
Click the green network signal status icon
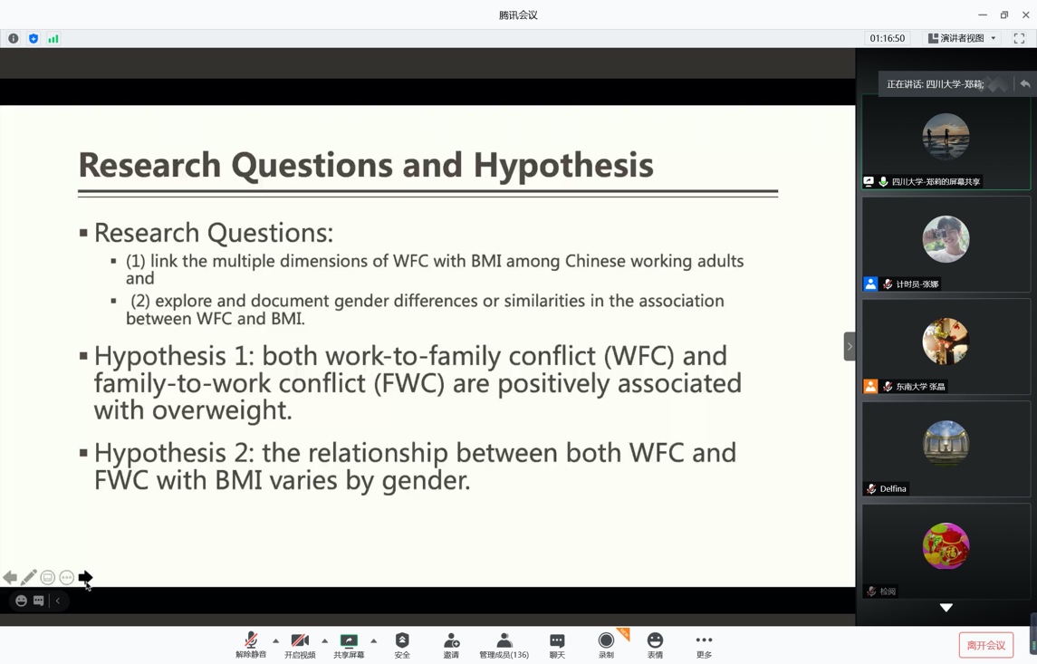point(53,39)
